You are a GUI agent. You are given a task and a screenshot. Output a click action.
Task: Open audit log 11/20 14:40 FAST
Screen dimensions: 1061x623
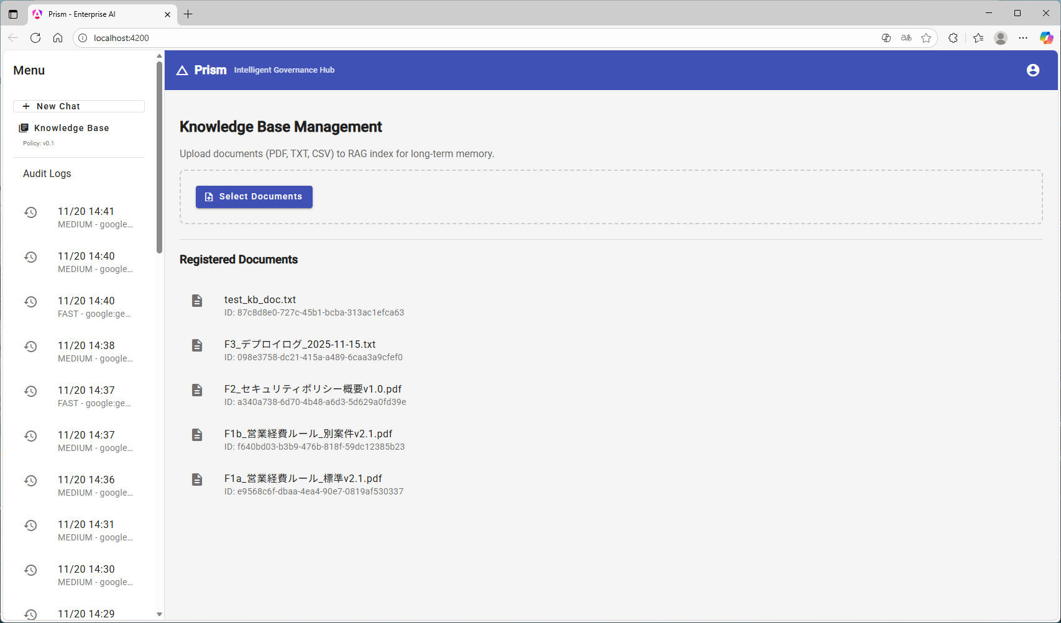pyautogui.click(x=79, y=307)
